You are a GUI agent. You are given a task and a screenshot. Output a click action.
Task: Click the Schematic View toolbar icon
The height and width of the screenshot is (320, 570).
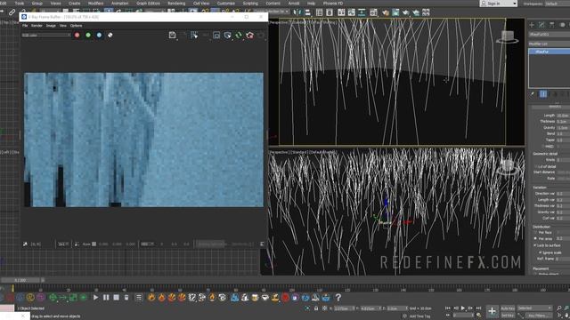click(362, 12)
